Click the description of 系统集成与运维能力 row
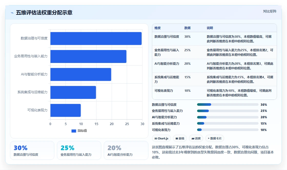This screenshot has height=170, width=287. point(240,79)
